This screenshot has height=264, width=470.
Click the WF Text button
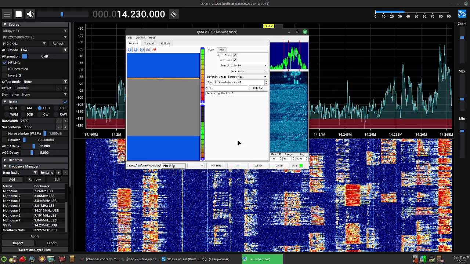[x=216, y=166]
